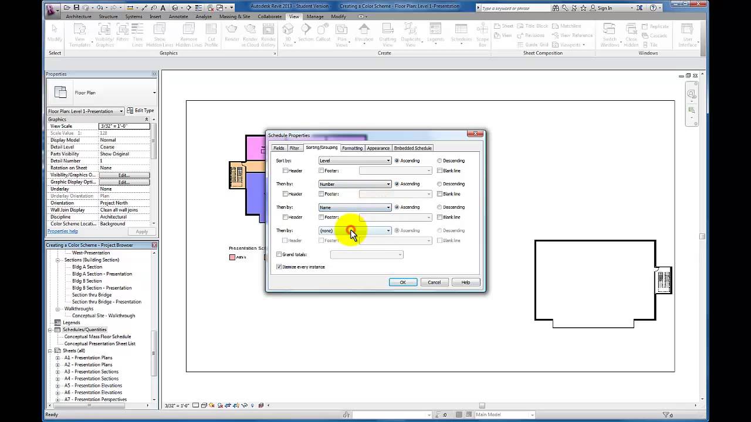Click the horizontal scrollbar thumb below canvas
Screen dimensions: 751x422
(482, 406)
